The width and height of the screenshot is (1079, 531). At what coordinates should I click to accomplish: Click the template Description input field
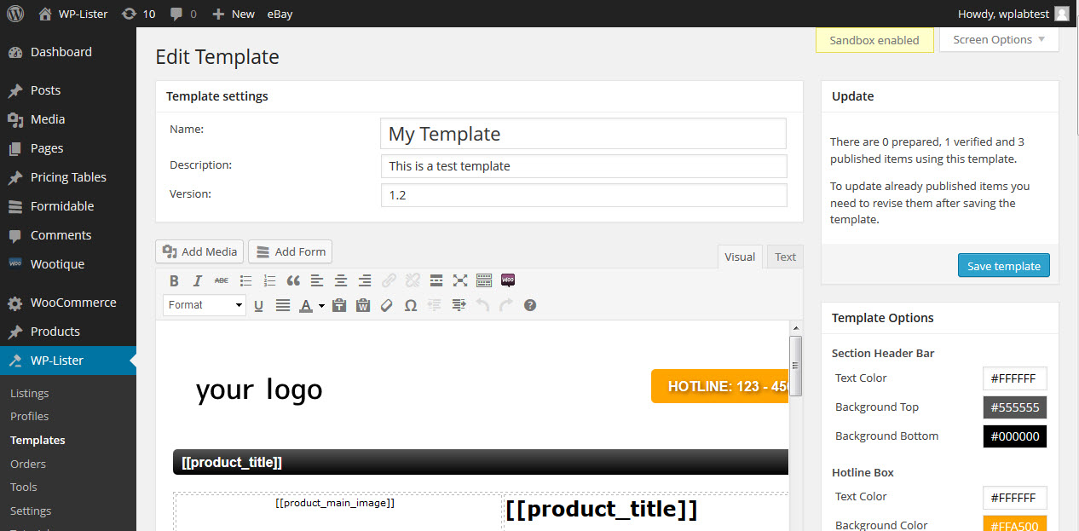pos(584,165)
